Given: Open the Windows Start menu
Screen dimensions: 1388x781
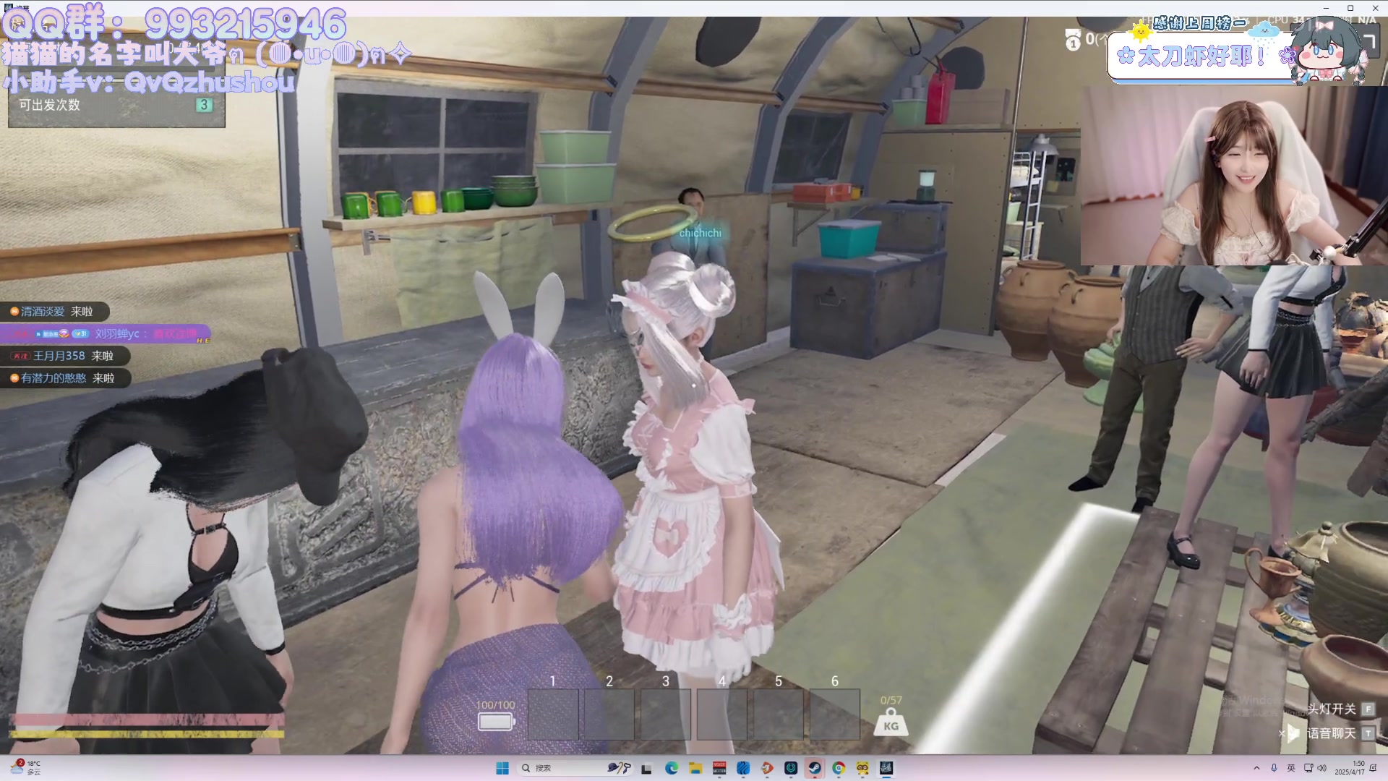Looking at the screenshot, I should tap(502, 768).
